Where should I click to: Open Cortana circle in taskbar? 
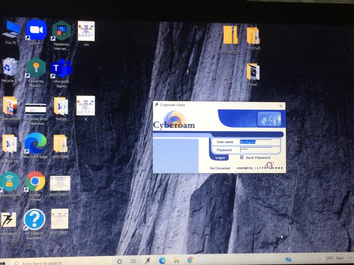point(120,262)
